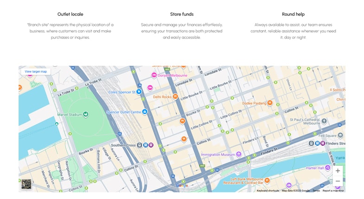Select the Dodee Paidang restaurant pin

point(270,103)
